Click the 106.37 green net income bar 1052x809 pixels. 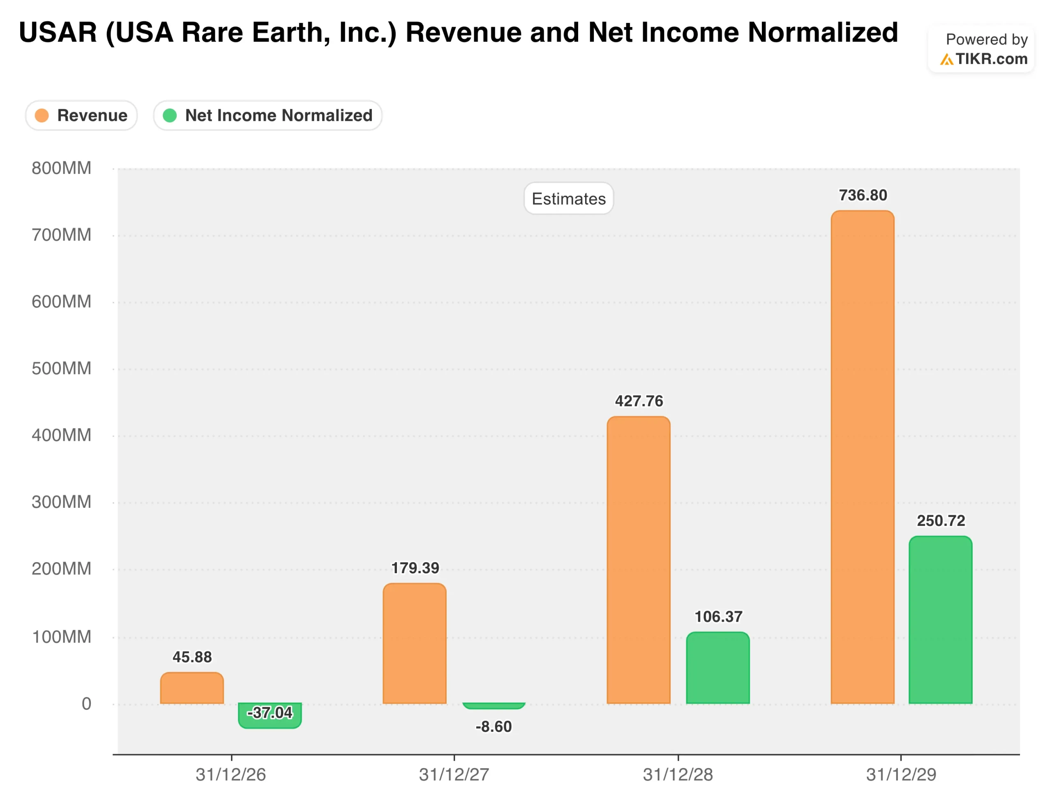coord(718,668)
